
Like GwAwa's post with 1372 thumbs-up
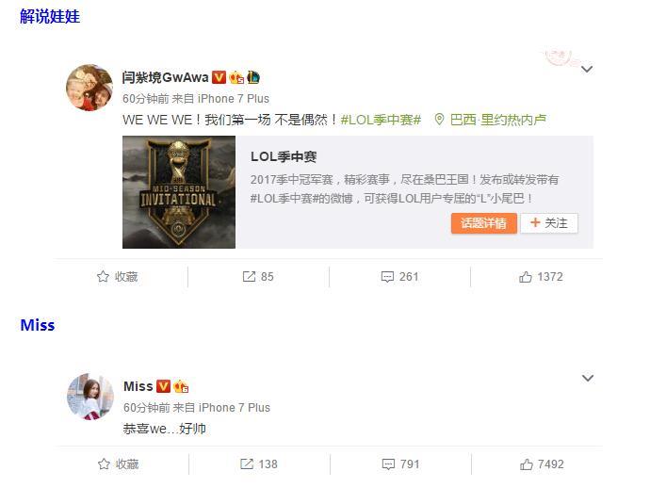coord(526,277)
